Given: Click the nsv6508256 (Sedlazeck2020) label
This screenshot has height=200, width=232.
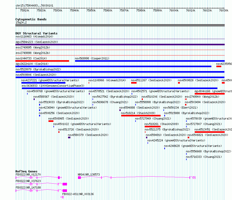Looking at the screenshot, I should tap(59, 113).
